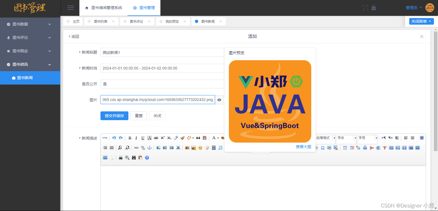Click the redo arrow in the editor toolbar
438x211 pixels.
point(121,138)
